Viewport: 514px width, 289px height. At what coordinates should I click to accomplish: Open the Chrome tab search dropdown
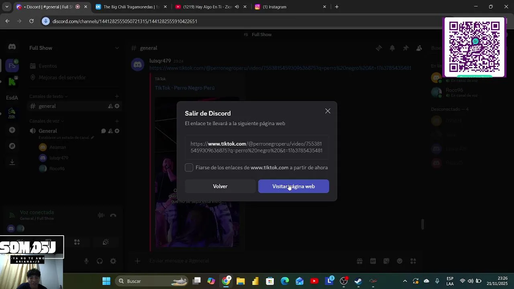pyautogui.click(x=7, y=7)
